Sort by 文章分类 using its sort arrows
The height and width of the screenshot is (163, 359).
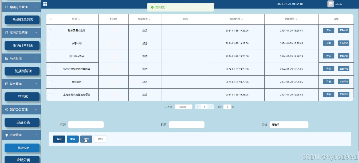tap(150, 19)
